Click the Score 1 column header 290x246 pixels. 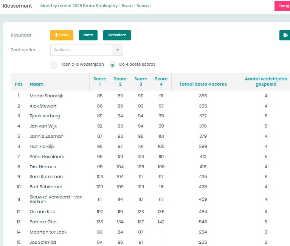(100, 81)
